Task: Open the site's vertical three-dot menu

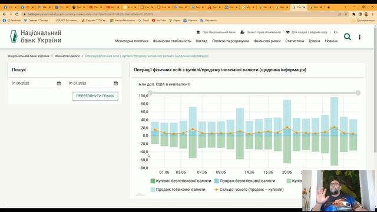Action: point(359,37)
